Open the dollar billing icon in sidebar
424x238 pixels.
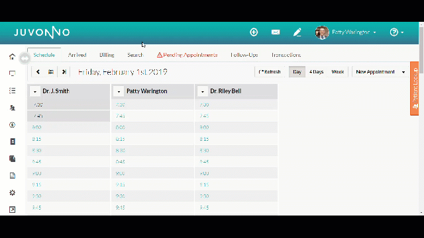12,125
